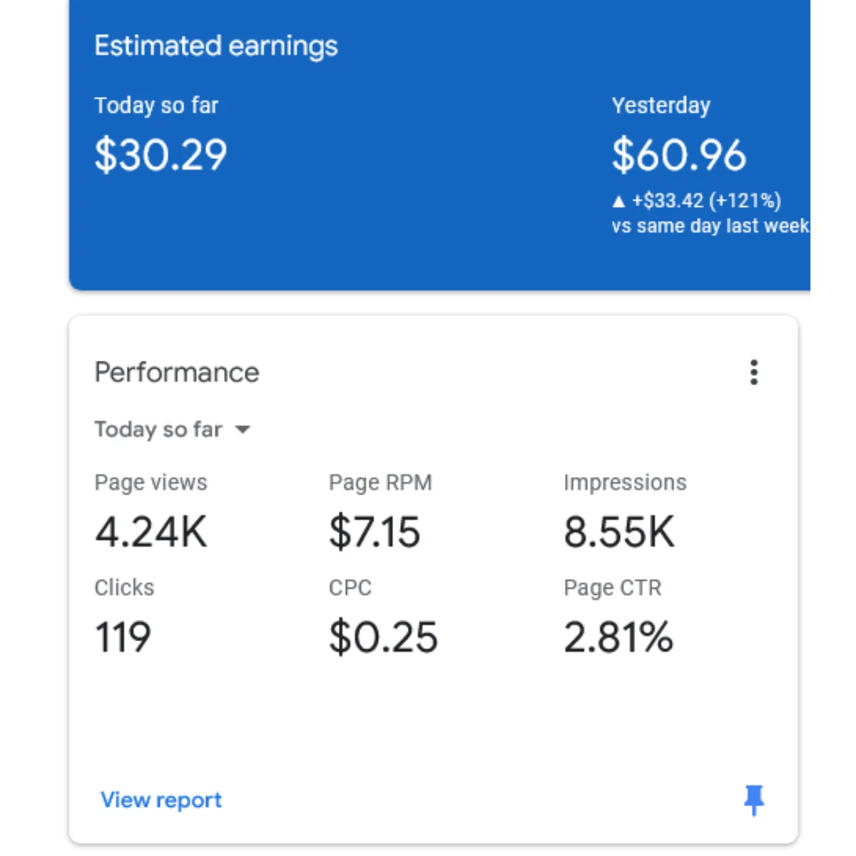Screen dimensions: 856x856
Task: Click the Estimated earnings card title
Action: click(216, 46)
